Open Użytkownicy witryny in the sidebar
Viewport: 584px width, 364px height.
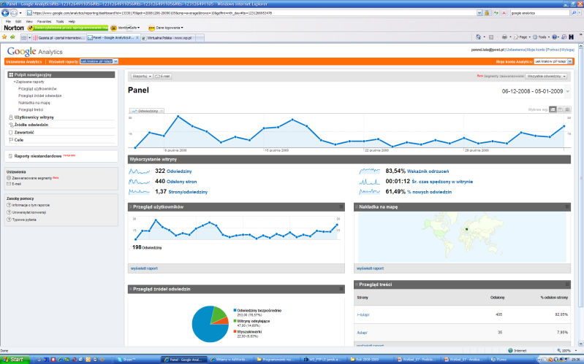pyautogui.click(x=34, y=117)
